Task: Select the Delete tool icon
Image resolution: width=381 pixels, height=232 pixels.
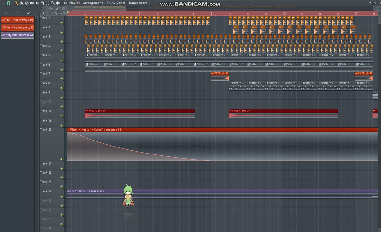Action: [27, 3]
